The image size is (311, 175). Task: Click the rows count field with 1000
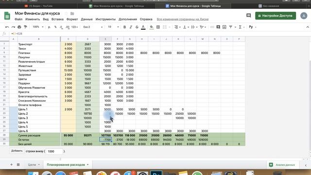[x=54, y=151]
